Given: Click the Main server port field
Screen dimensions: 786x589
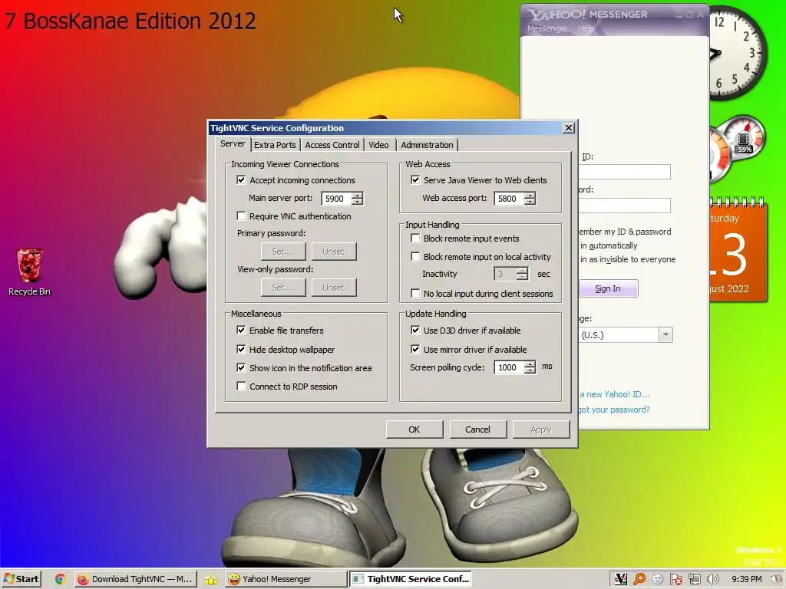Looking at the screenshot, I should (336, 199).
